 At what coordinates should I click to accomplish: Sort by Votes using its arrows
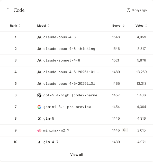coord(146,26)
